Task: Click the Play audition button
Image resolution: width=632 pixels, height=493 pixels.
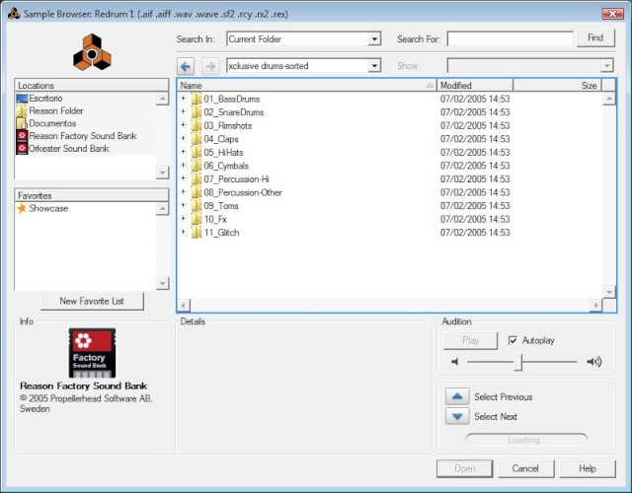Action: point(470,340)
